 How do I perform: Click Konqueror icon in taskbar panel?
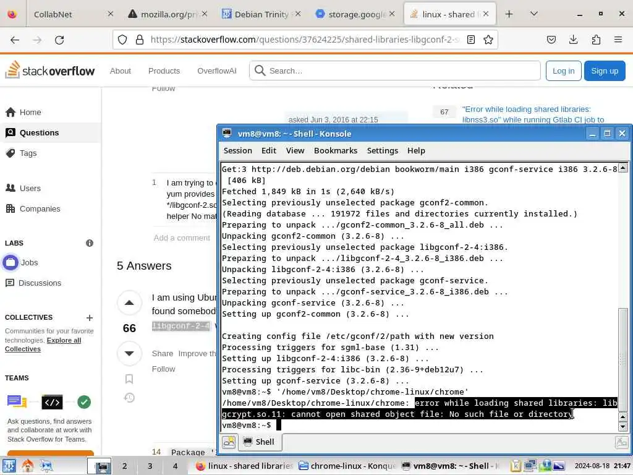point(46,466)
